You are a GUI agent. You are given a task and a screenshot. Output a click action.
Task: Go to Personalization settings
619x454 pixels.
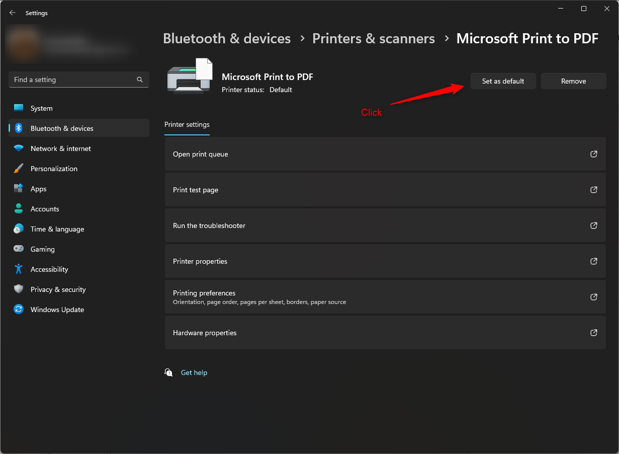79,169
